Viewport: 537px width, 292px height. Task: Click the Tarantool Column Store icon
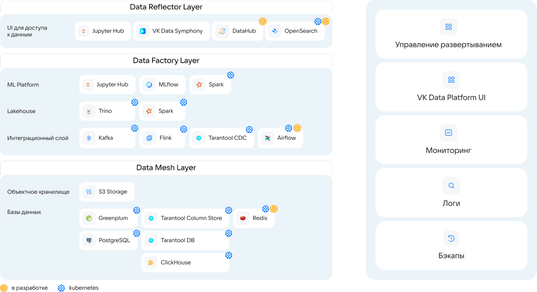pyautogui.click(x=151, y=218)
